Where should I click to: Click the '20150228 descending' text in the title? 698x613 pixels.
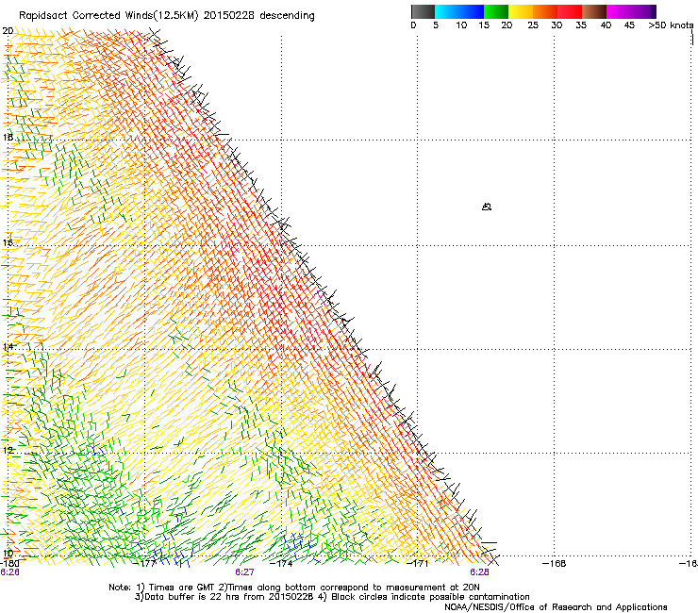[x=259, y=16]
